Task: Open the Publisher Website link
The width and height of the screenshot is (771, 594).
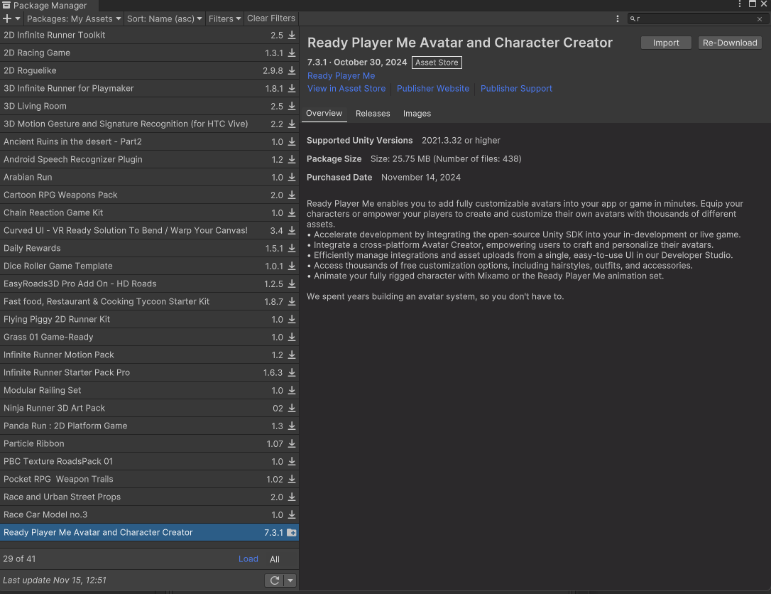Action: click(432, 89)
